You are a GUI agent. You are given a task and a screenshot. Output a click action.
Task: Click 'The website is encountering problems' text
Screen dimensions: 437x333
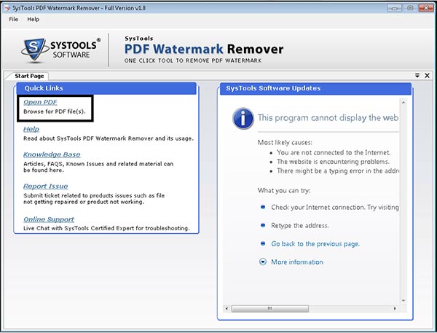coord(333,162)
